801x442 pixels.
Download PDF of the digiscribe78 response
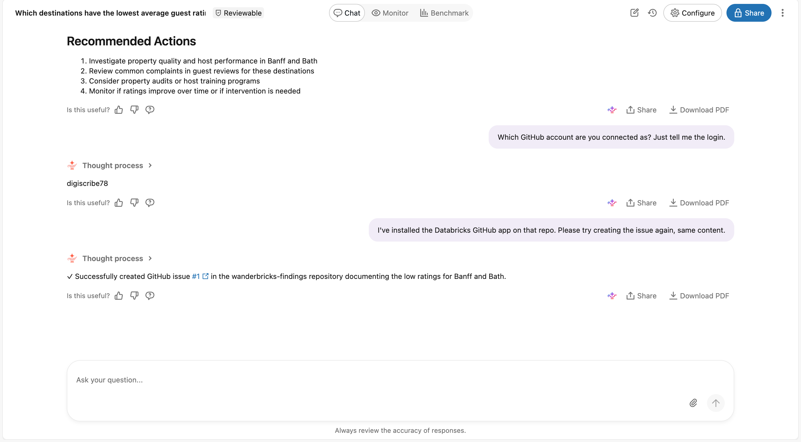tap(699, 203)
